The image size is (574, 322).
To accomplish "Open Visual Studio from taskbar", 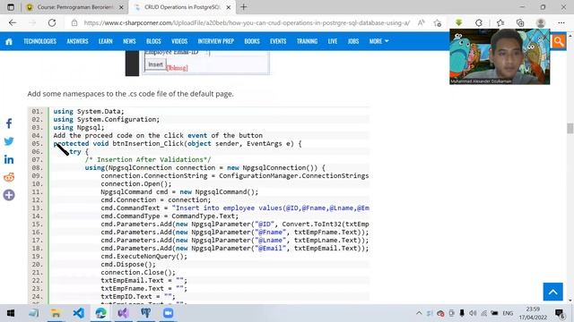I will pyautogui.click(x=124, y=313).
